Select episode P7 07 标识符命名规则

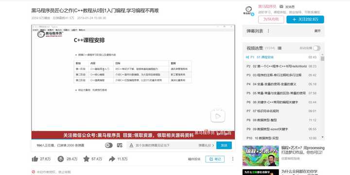281,111
